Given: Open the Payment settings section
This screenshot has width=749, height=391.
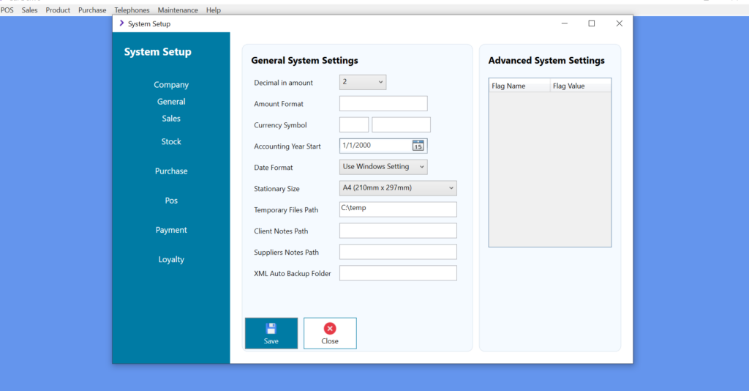Looking at the screenshot, I should 171,230.
